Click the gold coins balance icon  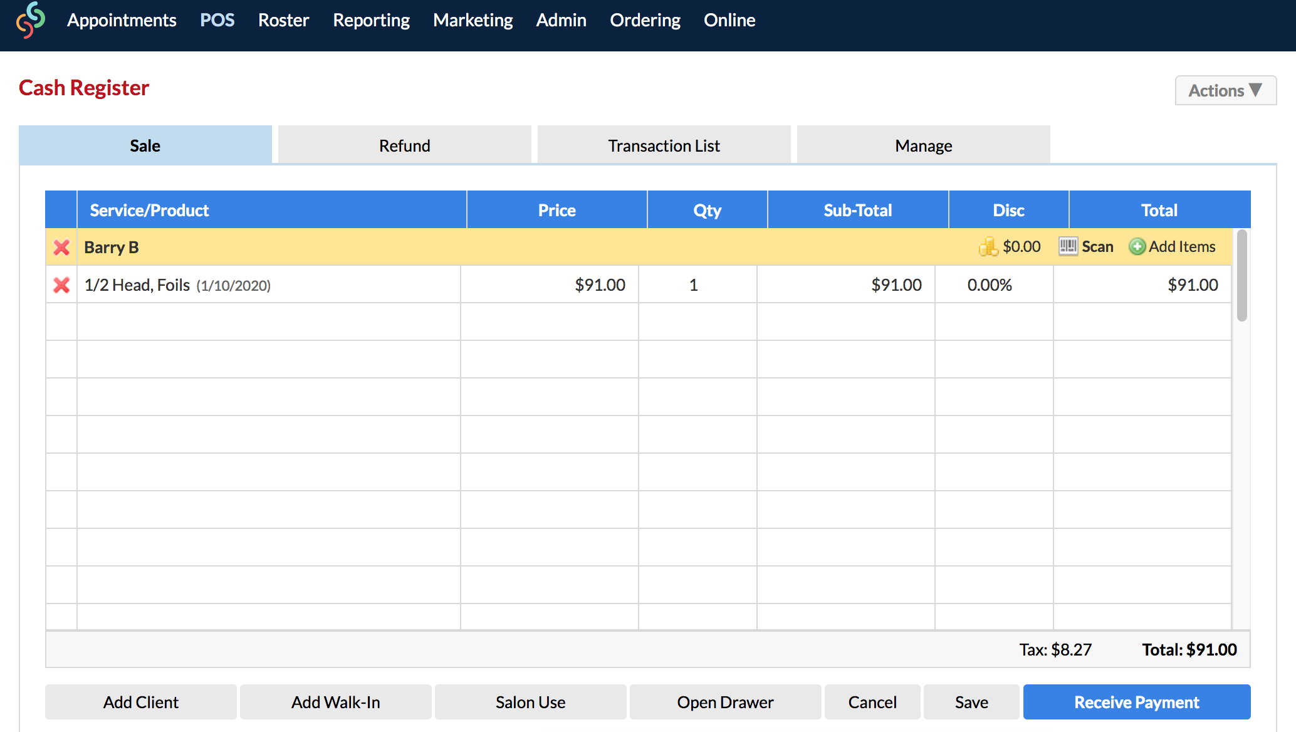pyautogui.click(x=988, y=247)
